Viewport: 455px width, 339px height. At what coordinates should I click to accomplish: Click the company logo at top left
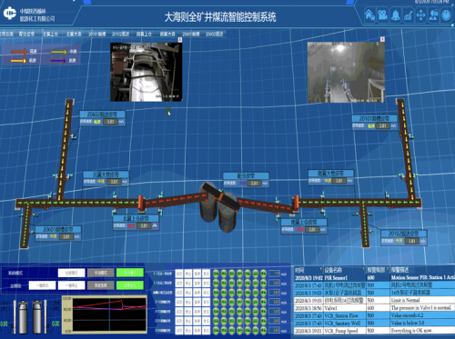point(9,13)
